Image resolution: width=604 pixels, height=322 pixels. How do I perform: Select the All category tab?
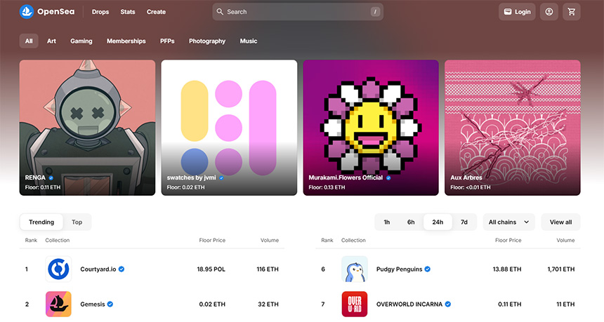pyautogui.click(x=29, y=41)
